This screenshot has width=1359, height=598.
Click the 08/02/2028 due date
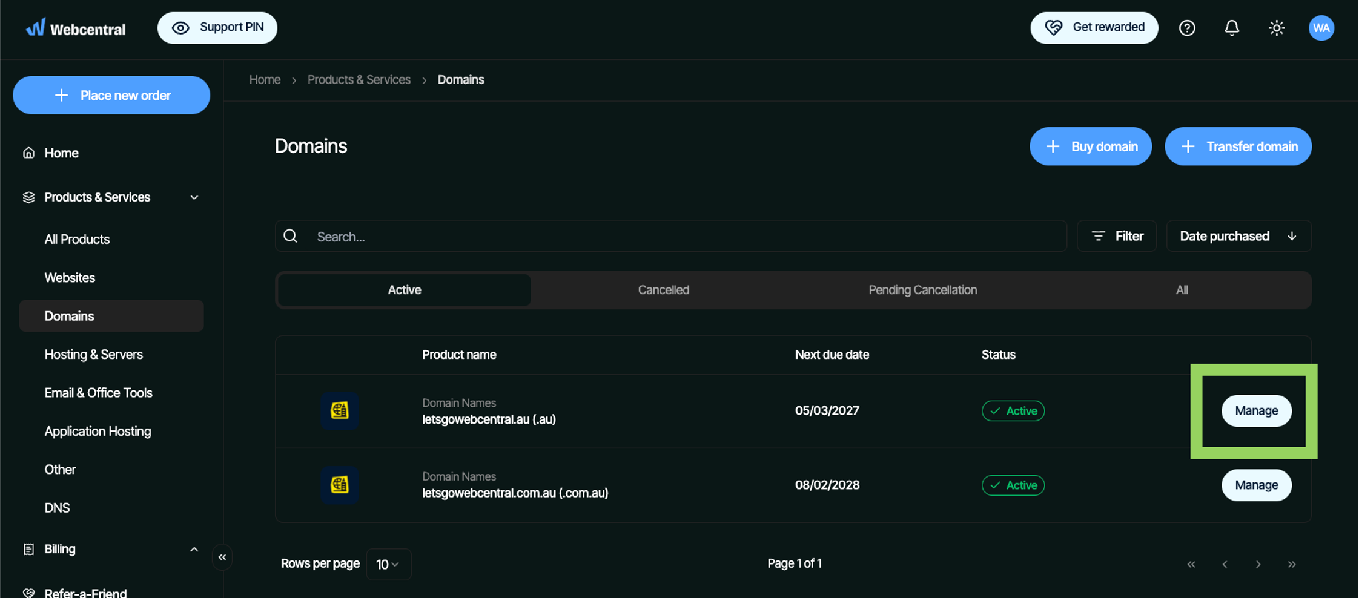pyautogui.click(x=827, y=485)
